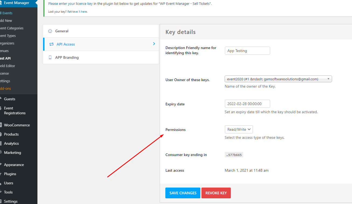Open WooCommerce from the sidebar icon

coord(2,125)
